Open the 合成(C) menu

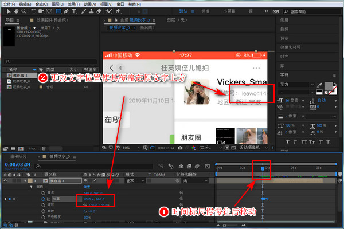[41, 3]
